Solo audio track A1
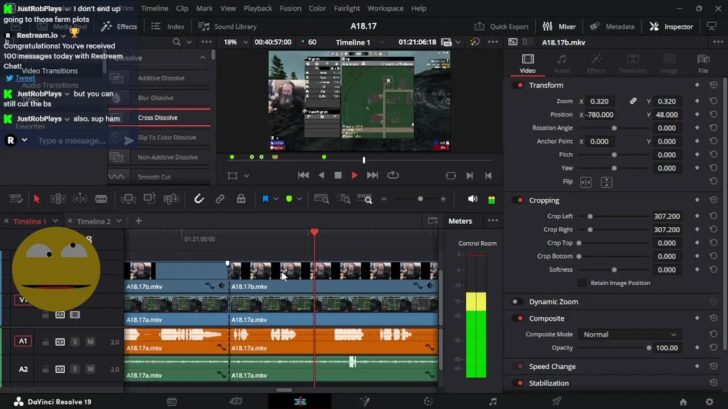 tap(75, 342)
